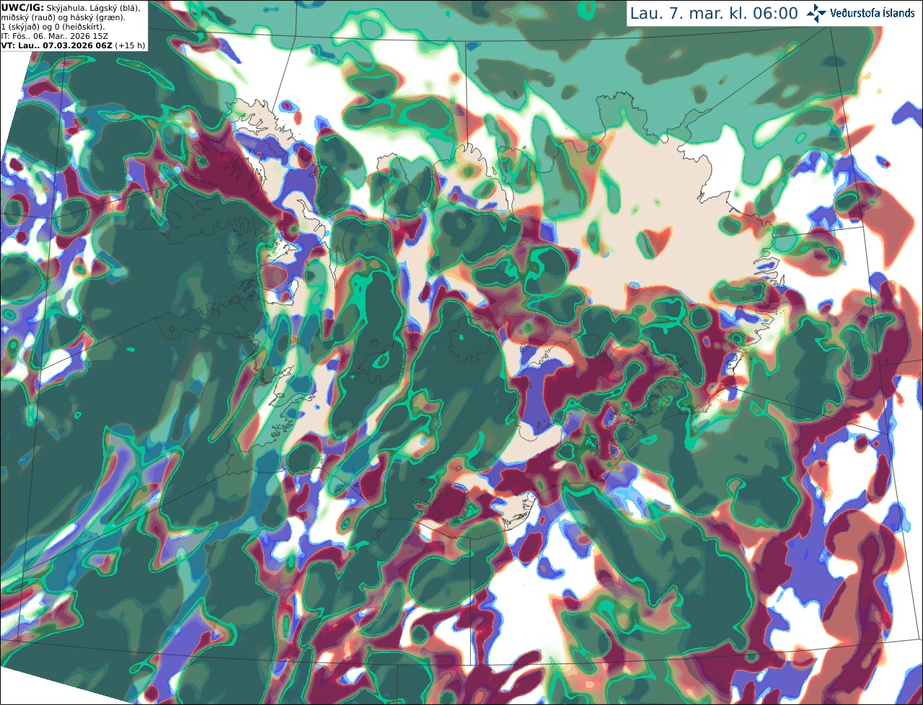Click the Veðurstofa Íslands star logo icon
This screenshot has width=923, height=705.
pyautogui.click(x=816, y=13)
